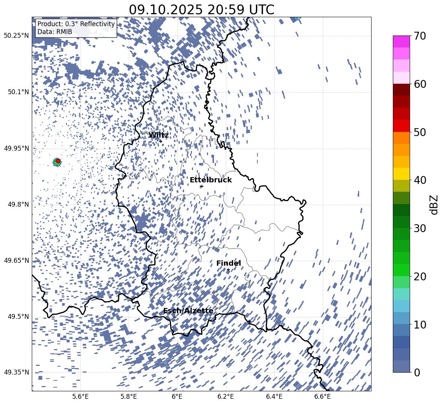Image resolution: width=443 pixels, height=404 pixels.
Task: Select the Ettelbruck city label
Action: pyautogui.click(x=211, y=180)
